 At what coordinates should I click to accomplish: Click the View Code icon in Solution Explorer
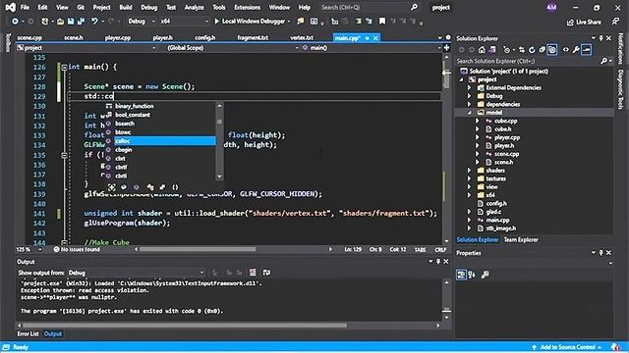[x=566, y=50]
